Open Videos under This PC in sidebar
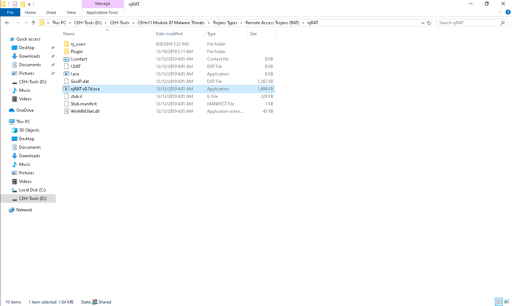 (x=25, y=181)
